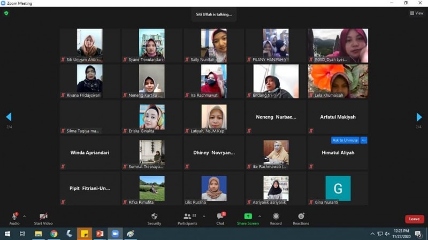Show hidden system tray icons
This screenshot has width=428, height=240.
click(x=372, y=234)
